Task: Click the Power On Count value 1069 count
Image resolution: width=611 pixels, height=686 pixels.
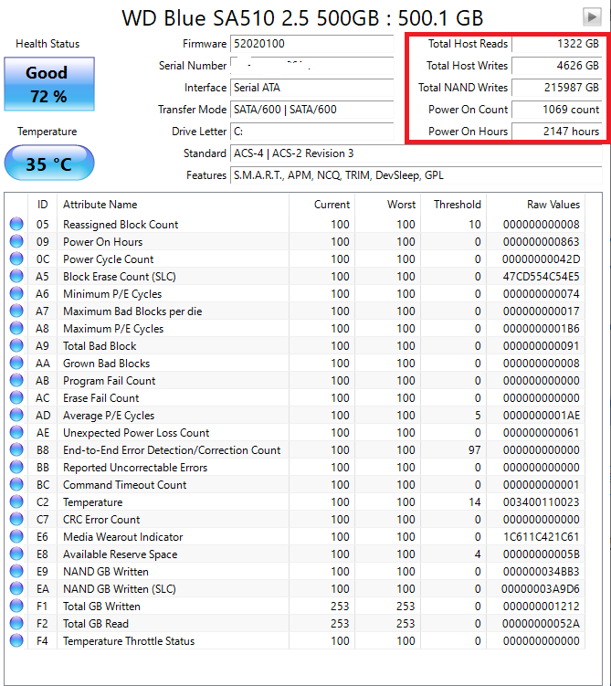Action: [557, 110]
